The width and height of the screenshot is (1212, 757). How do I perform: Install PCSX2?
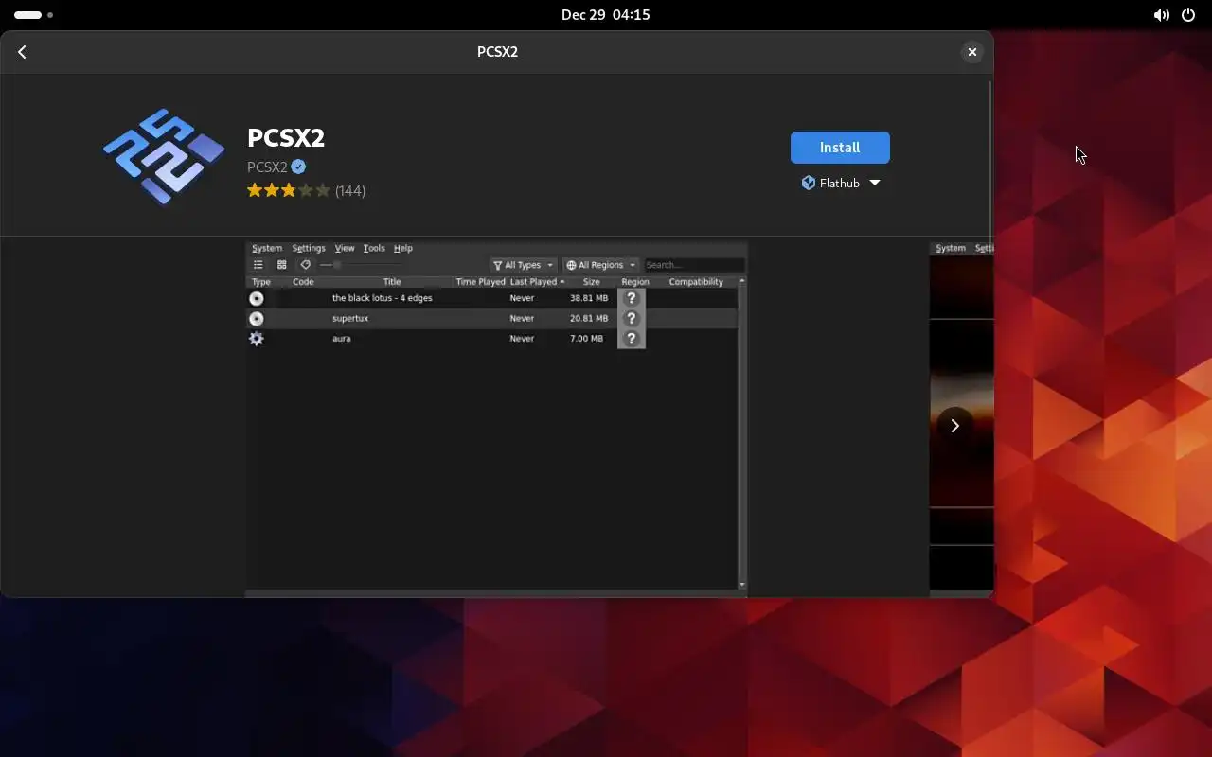(x=840, y=148)
